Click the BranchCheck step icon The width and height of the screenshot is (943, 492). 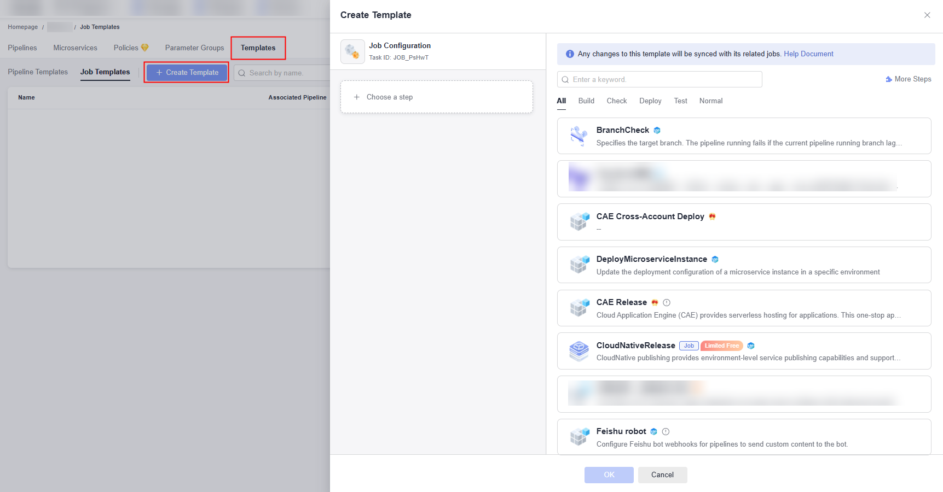tap(578, 136)
